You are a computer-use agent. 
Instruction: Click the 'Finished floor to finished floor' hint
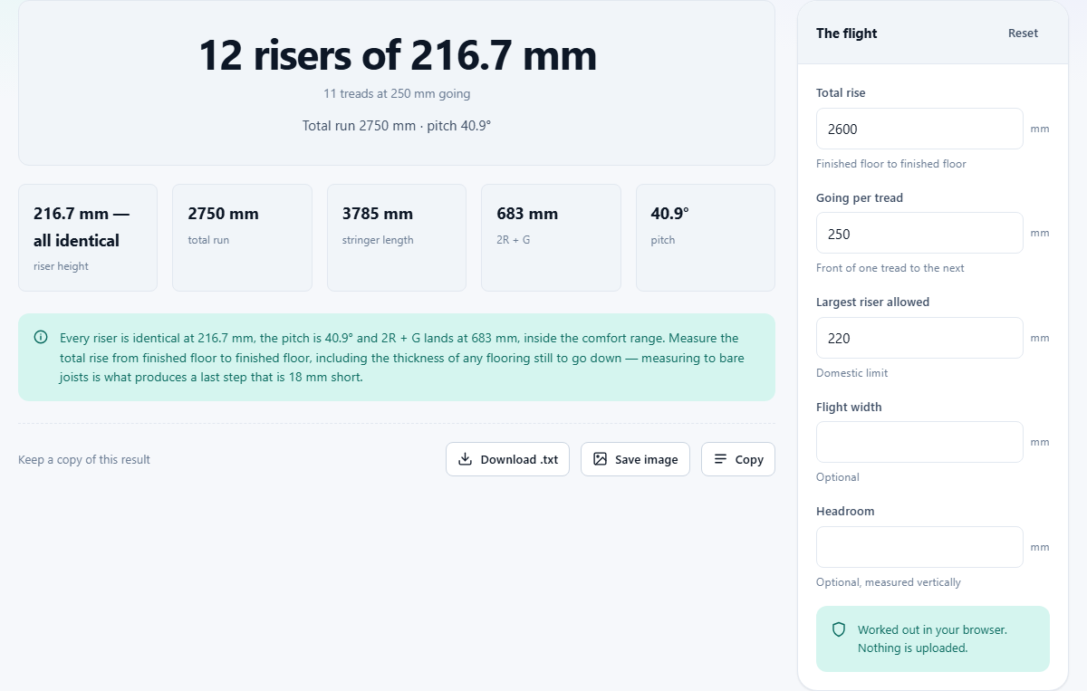(x=891, y=164)
